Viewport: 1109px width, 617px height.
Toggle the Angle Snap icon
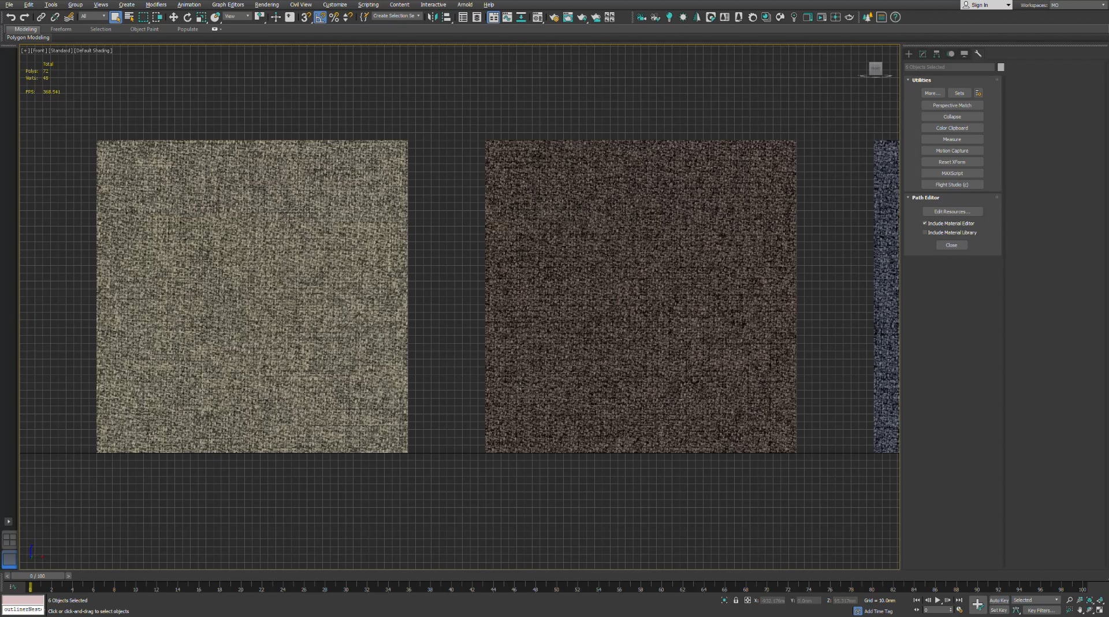[320, 17]
